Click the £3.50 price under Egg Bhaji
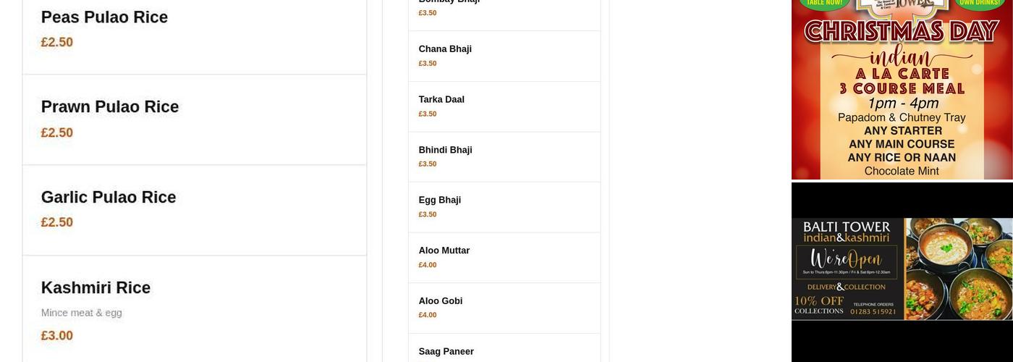Image resolution: width=1013 pixels, height=362 pixels. (x=428, y=215)
